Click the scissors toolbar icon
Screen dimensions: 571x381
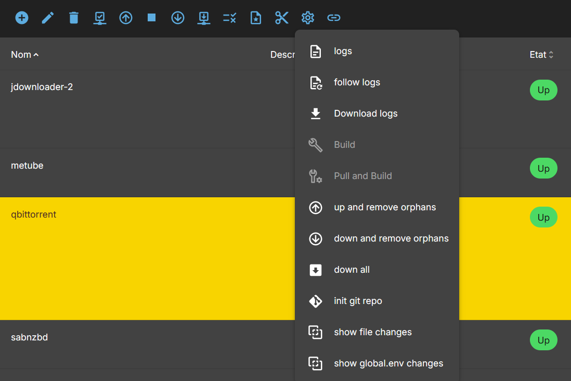[x=282, y=18]
